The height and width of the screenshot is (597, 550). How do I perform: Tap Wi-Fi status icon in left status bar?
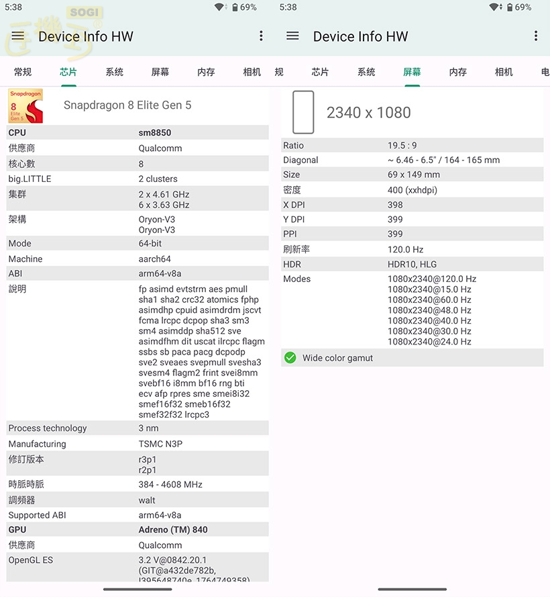[221, 7]
